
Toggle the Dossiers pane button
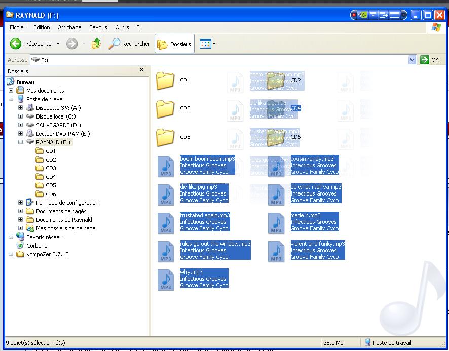coord(174,44)
